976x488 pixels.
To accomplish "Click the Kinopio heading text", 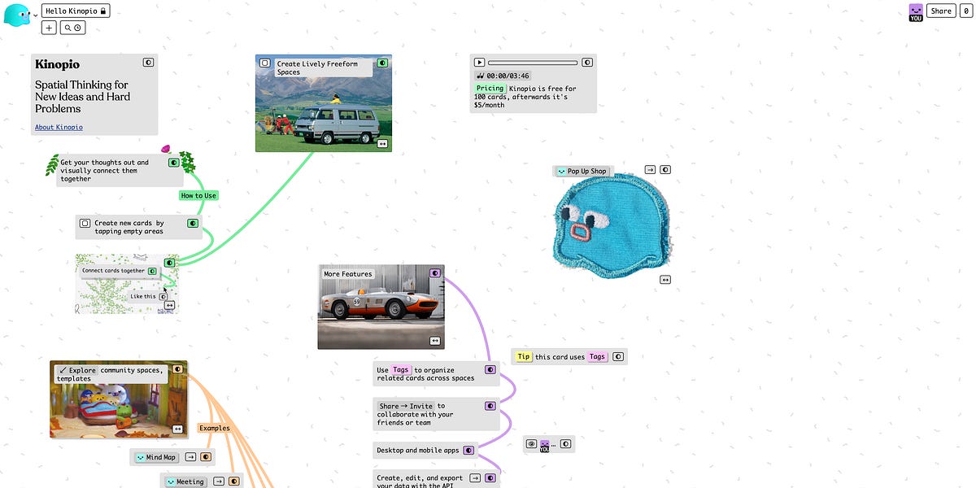I will (57, 64).
